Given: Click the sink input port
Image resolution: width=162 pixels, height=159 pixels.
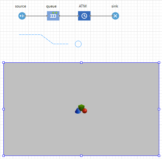Looking at the screenshot, I should (112, 16).
